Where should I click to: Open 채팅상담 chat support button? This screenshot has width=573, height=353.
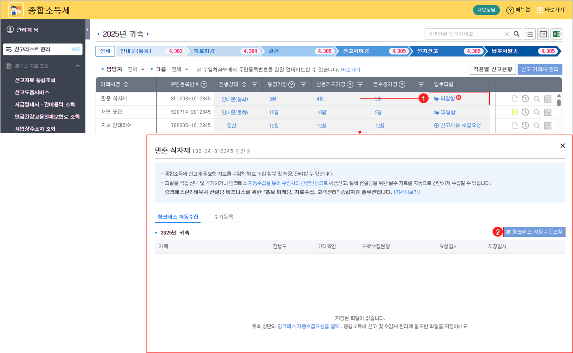coord(486,10)
